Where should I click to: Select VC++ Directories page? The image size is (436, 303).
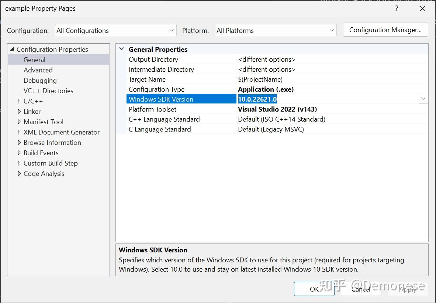[x=48, y=91]
